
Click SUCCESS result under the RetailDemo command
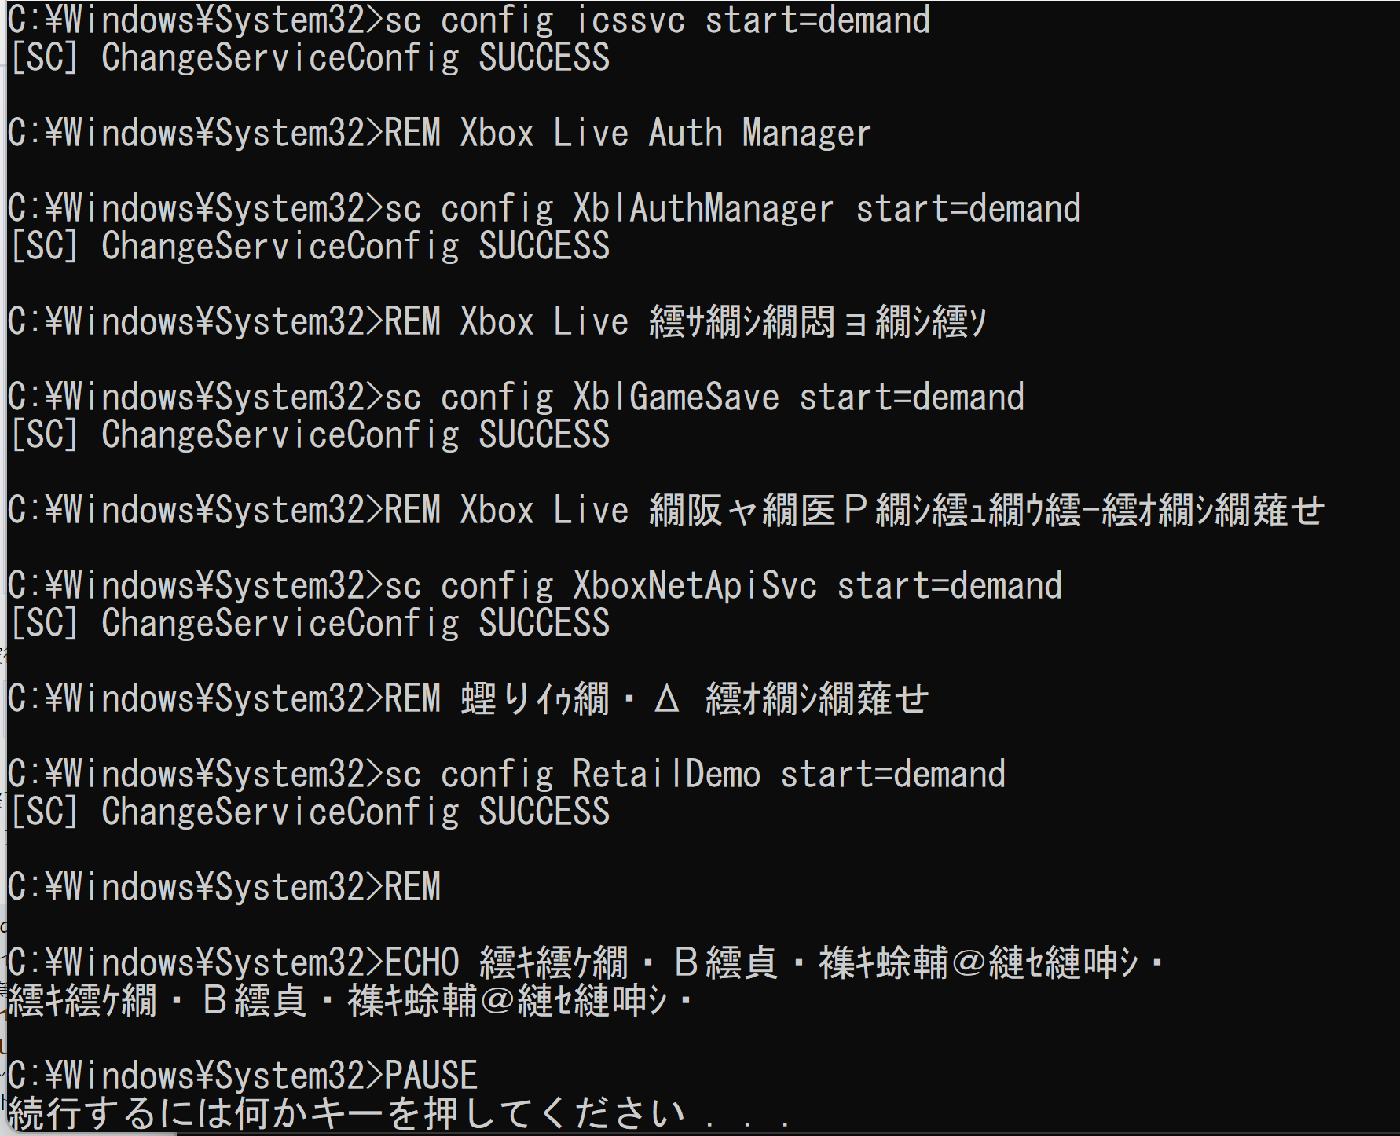(544, 812)
